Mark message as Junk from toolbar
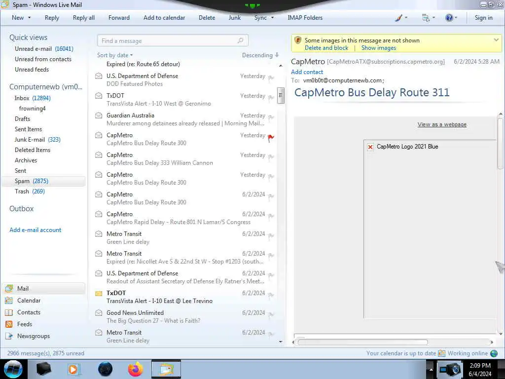Image resolution: width=505 pixels, height=379 pixels. (234, 18)
